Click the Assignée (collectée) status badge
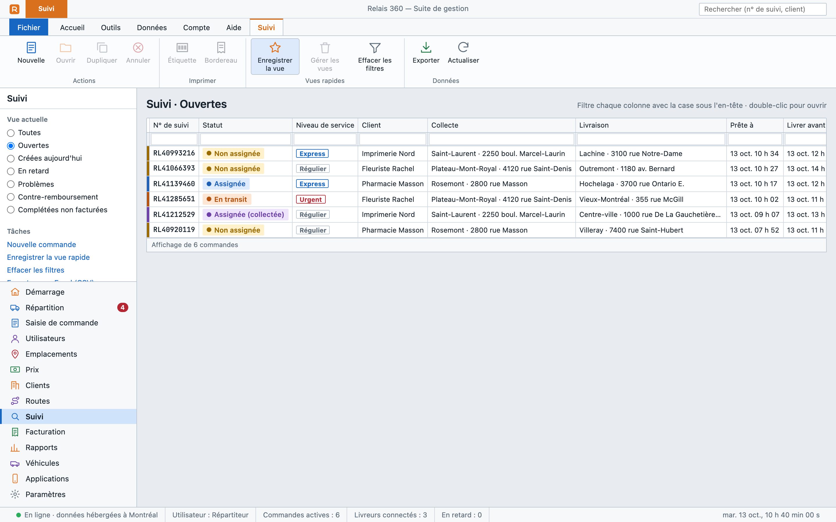 (246, 215)
